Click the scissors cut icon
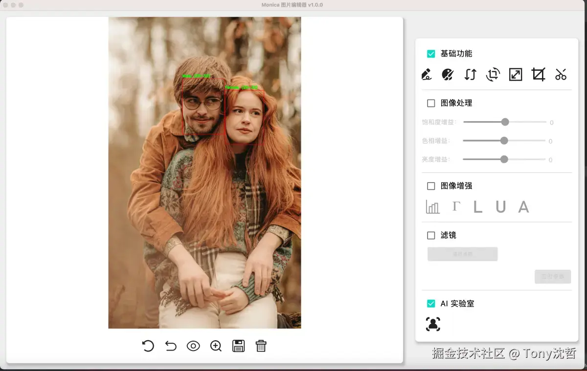Image resolution: width=587 pixels, height=371 pixels. 561,75
